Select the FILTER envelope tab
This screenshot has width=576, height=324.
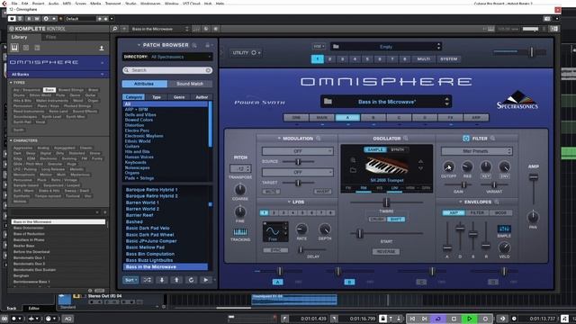click(x=477, y=212)
